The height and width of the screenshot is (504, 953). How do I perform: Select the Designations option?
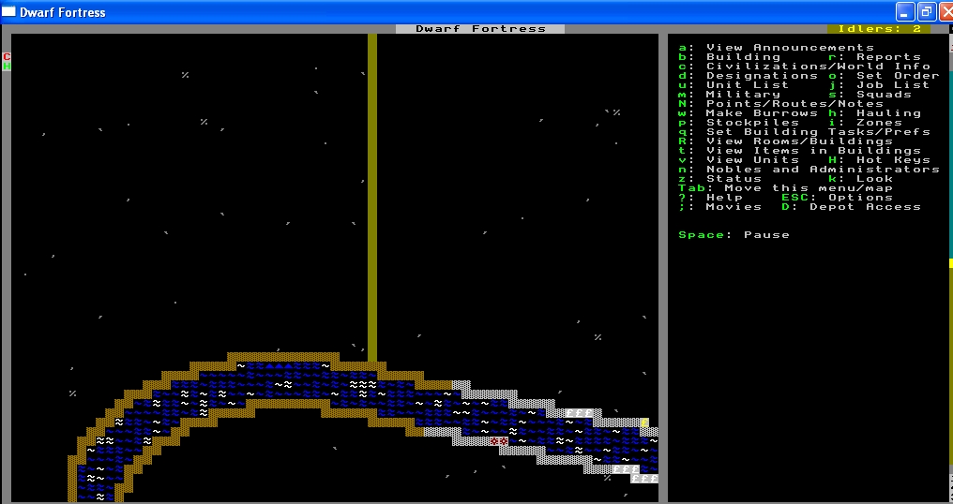coord(762,76)
